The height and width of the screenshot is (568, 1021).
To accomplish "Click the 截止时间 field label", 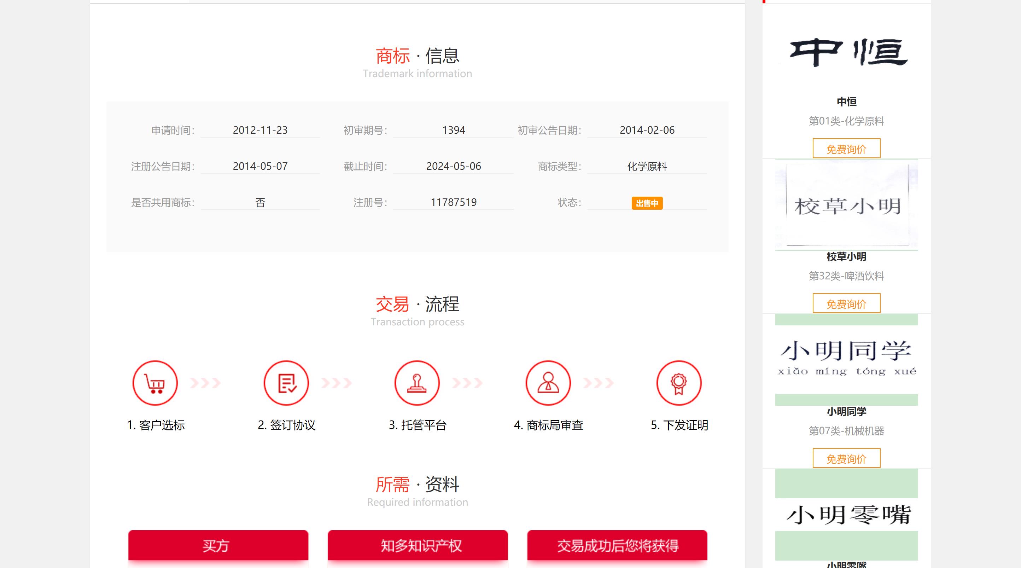I will click(366, 167).
